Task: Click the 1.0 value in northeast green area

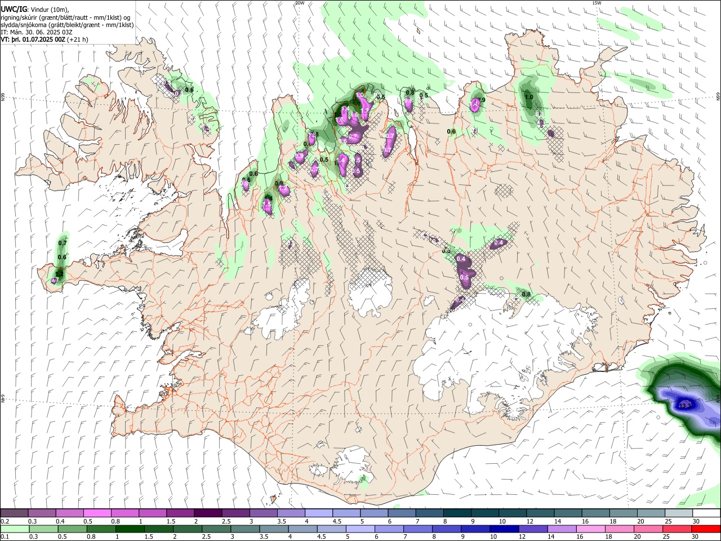Action: pos(529,97)
